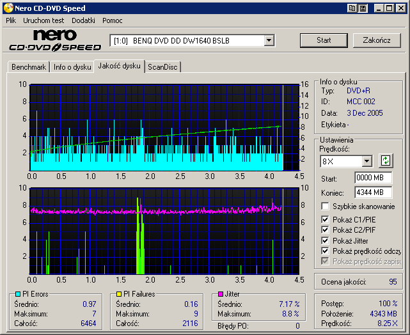Switch to the Benchmark tab
The width and height of the screenshot is (410, 335).
(29, 67)
